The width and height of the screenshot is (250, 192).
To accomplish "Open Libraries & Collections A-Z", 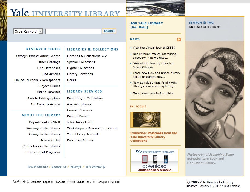I will [x=87, y=56].
